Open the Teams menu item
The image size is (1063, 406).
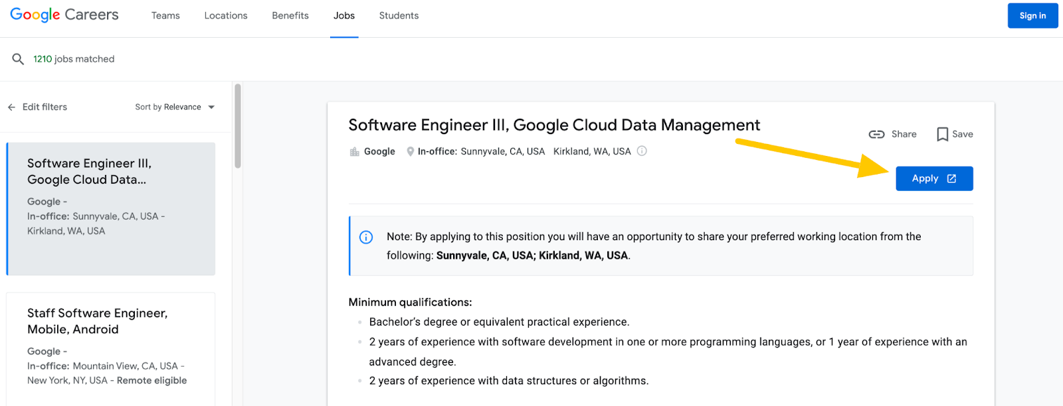click(165, 16)
